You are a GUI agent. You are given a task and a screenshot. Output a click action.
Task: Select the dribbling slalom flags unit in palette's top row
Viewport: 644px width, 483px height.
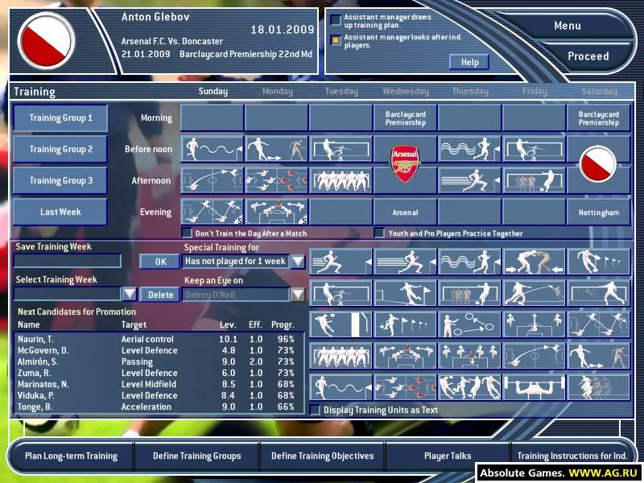pos(599,262)
